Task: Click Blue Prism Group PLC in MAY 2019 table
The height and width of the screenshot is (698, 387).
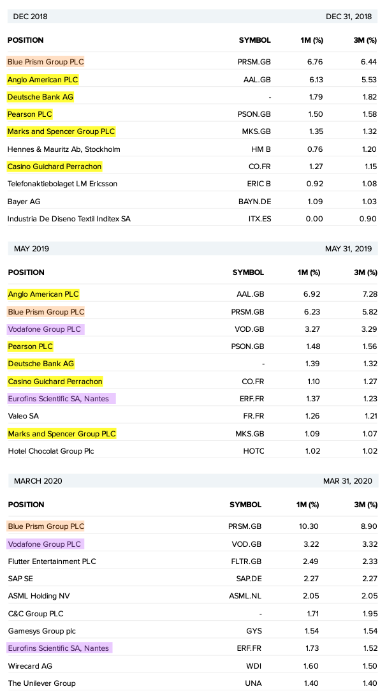Action: 47,312
